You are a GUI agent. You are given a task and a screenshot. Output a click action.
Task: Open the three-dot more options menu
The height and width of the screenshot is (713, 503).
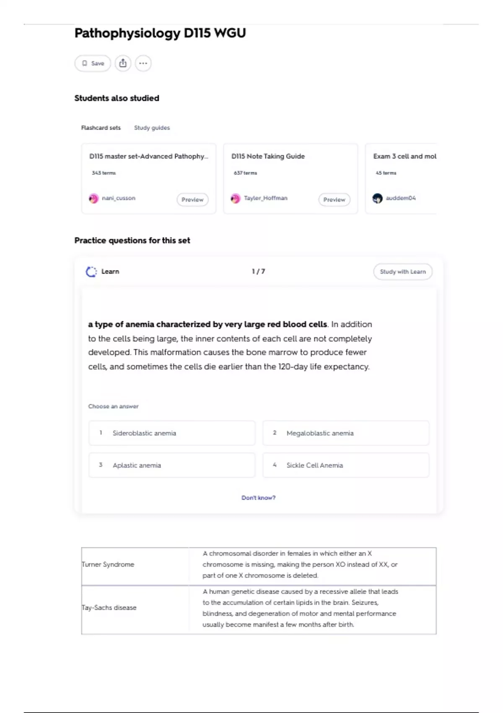pos(143,63)
